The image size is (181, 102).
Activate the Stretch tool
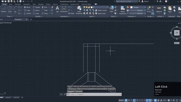27,13
